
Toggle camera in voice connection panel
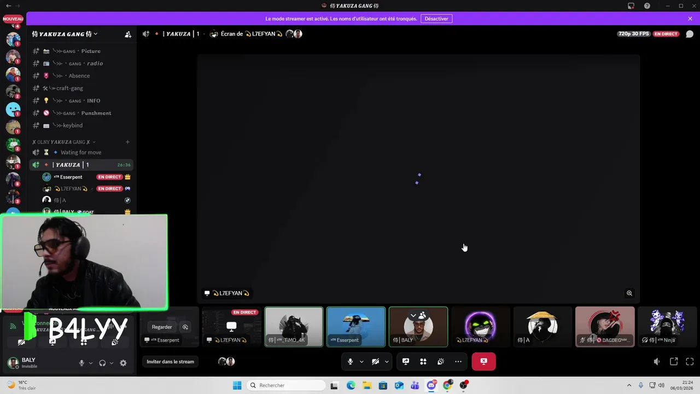pyautogui.click(x=21, y=341)
